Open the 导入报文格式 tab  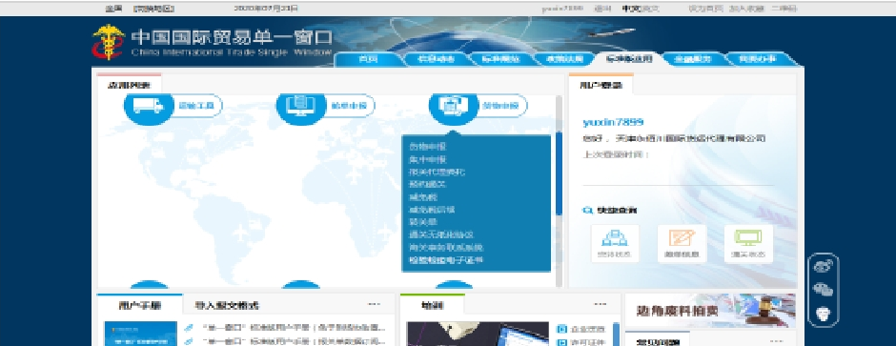point(226,305)
